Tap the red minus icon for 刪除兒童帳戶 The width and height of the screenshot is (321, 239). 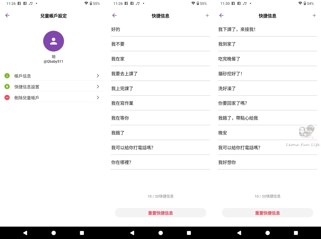[x=7, y=98]
